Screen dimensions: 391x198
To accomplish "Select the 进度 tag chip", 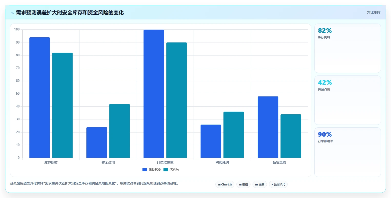I will tap(260, 184).
